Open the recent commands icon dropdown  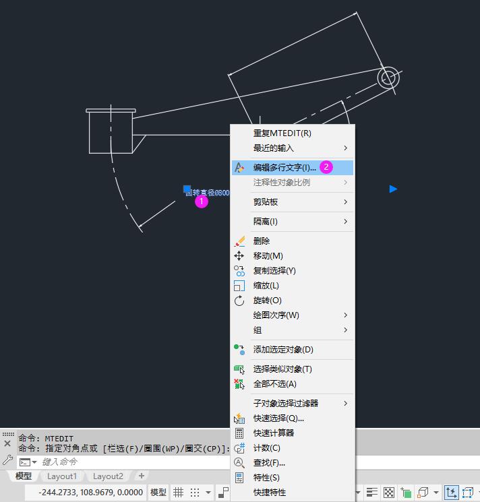point(28,462)
